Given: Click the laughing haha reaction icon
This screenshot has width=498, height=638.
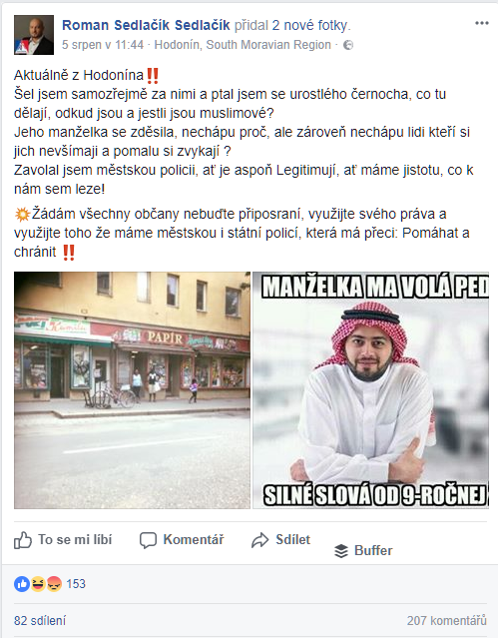Looking at the screenshot, I should pos(38,584).
